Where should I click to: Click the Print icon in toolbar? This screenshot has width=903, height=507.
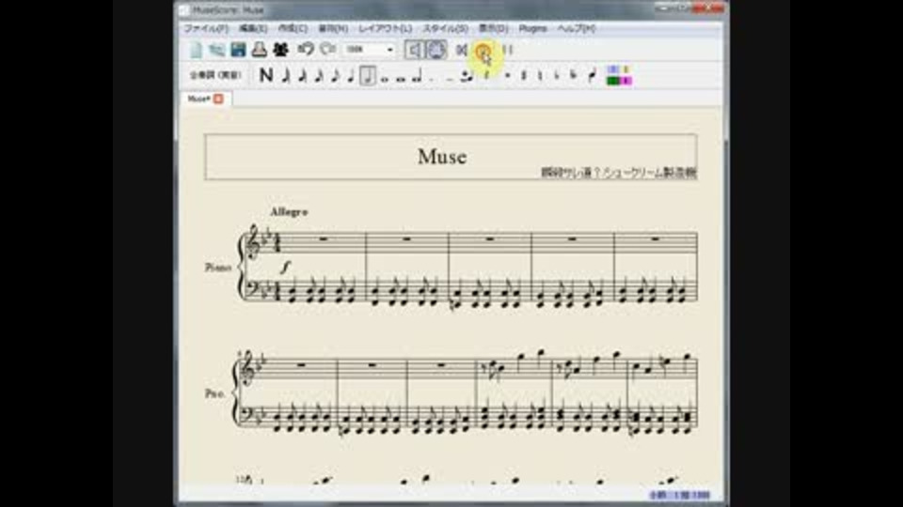(259, 50)
